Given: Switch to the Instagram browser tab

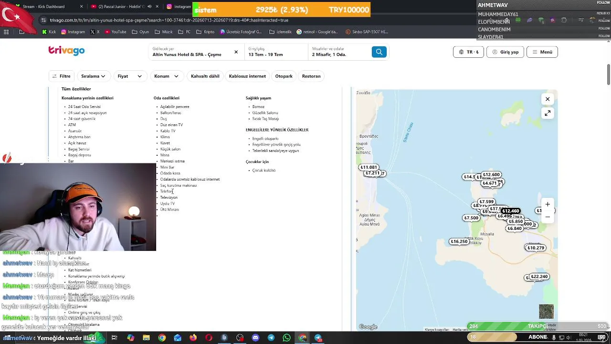Looking at the screenshot, I should click(x=179, y=7).
